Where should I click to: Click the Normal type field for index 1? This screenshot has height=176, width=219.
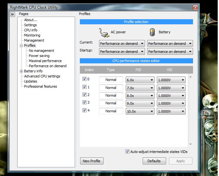pos(111,88)
